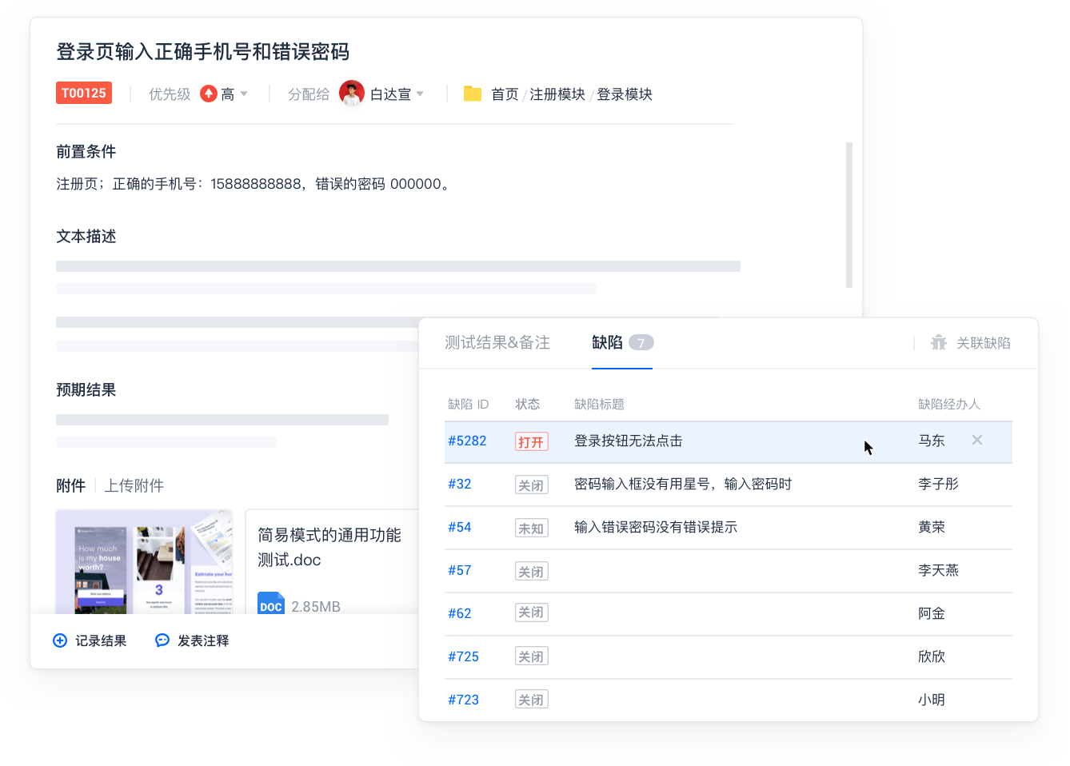Select the 缺陷 tab
The width and height of the screenshot is (1070, 766).
(x=608, y=343)
